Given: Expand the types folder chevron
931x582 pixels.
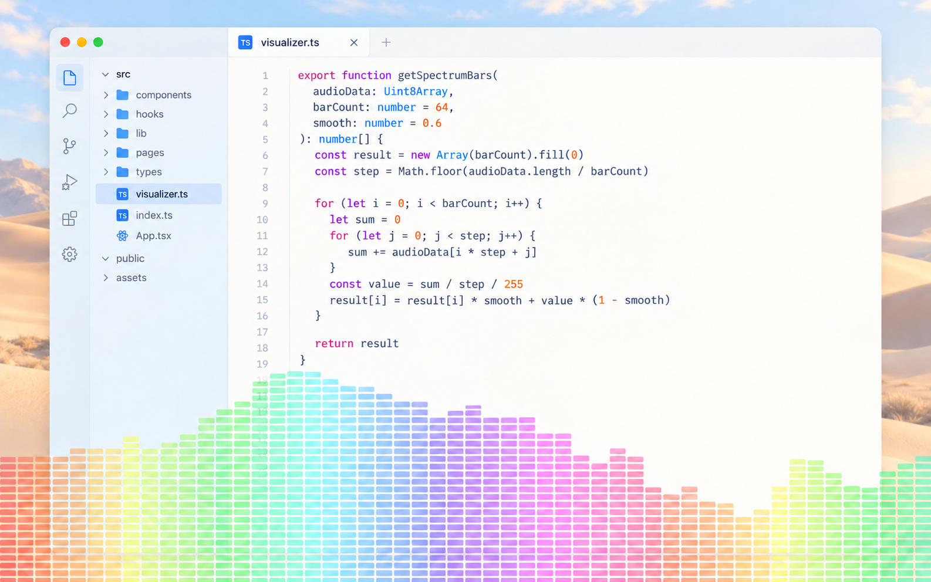Looking at the screenshot, I should tap(106, 172).
